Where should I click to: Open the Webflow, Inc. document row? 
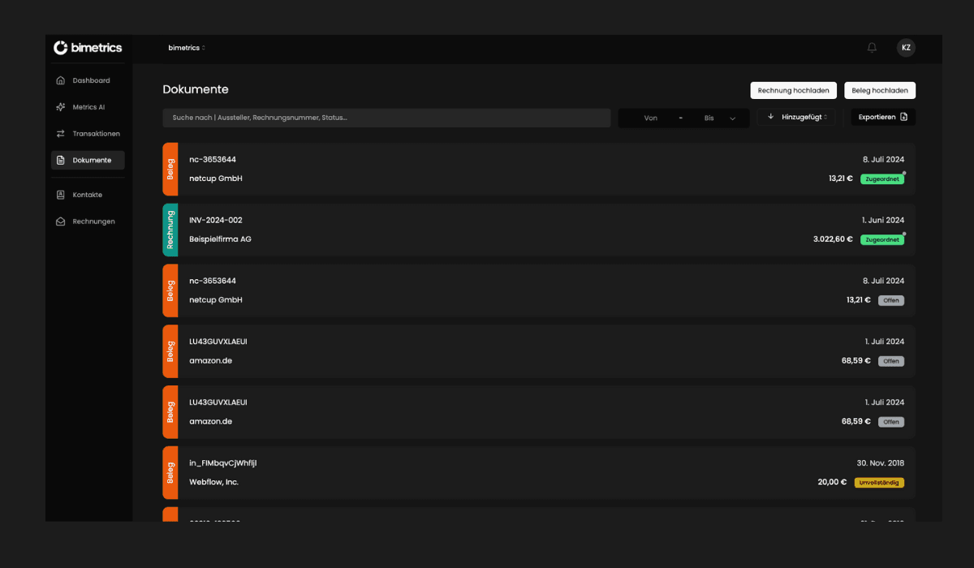click(536, 472)
